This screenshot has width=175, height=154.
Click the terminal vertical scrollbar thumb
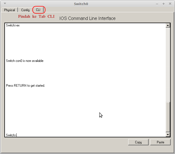(x=168, y=117)
